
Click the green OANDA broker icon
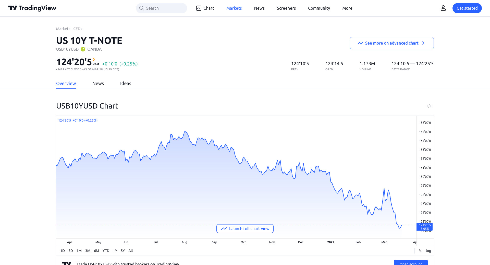pos(83,49)
